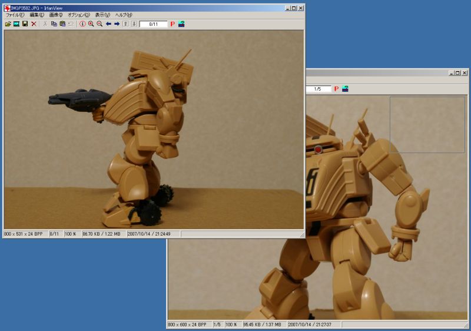Screen dimensions: 471x331
Task: Zoom out using the magnifier minus icon
Action: (x=99, y=24)
